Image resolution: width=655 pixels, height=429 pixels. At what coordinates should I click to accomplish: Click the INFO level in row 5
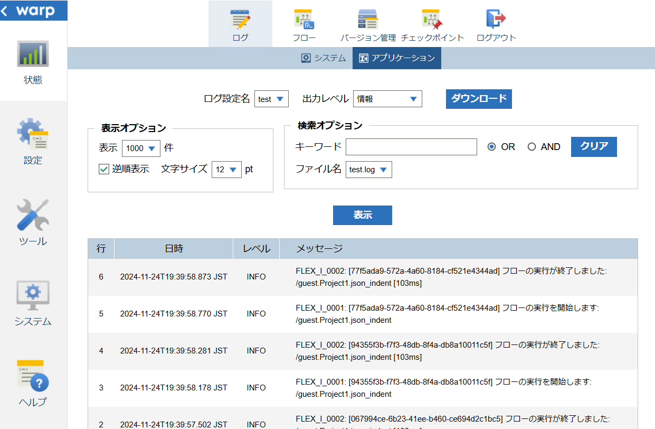click(256, 314)
